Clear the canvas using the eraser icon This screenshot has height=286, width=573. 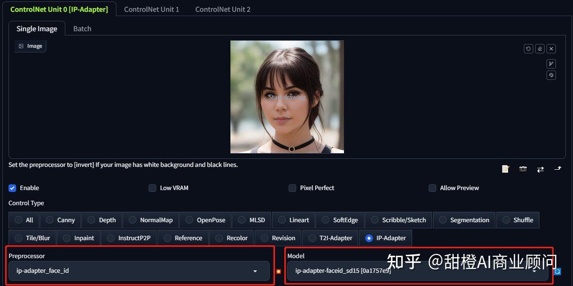(x=540, y=48)
